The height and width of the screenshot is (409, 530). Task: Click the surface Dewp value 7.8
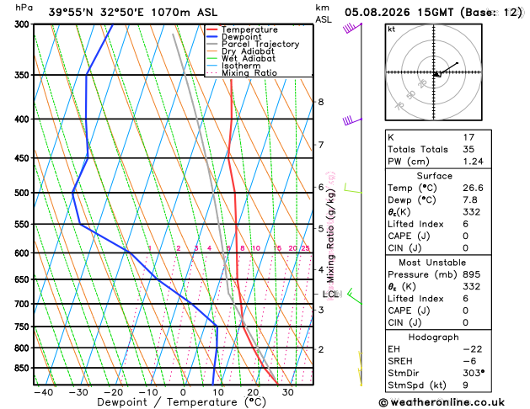click(x=470, y=199)
